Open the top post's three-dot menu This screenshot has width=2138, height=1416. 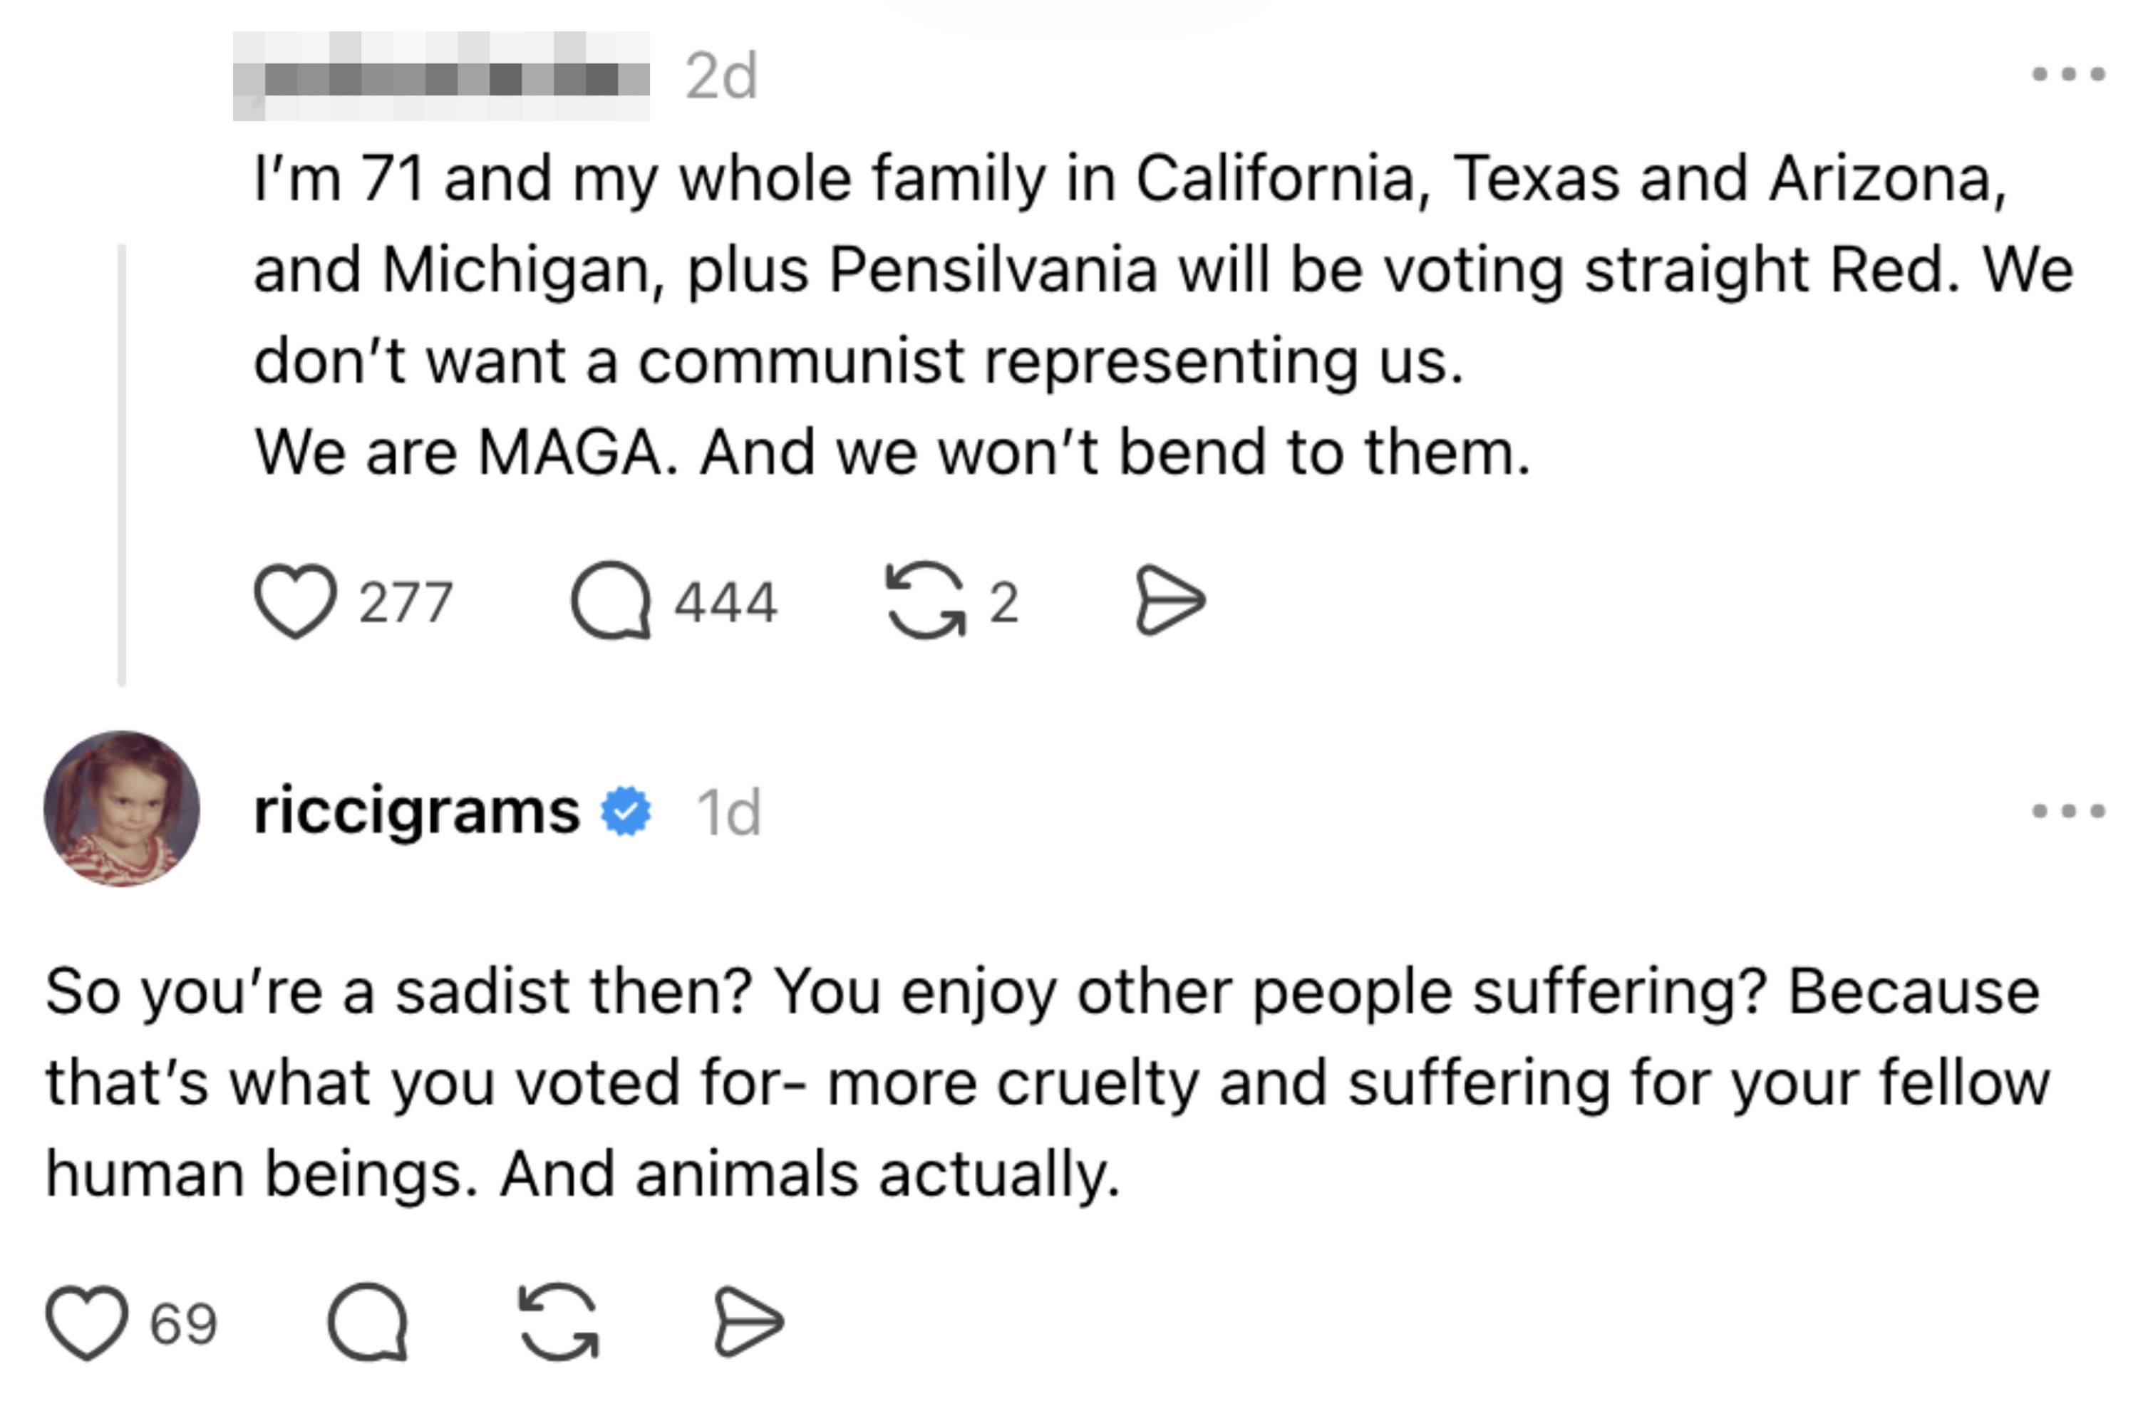(x=2068, y=74)
